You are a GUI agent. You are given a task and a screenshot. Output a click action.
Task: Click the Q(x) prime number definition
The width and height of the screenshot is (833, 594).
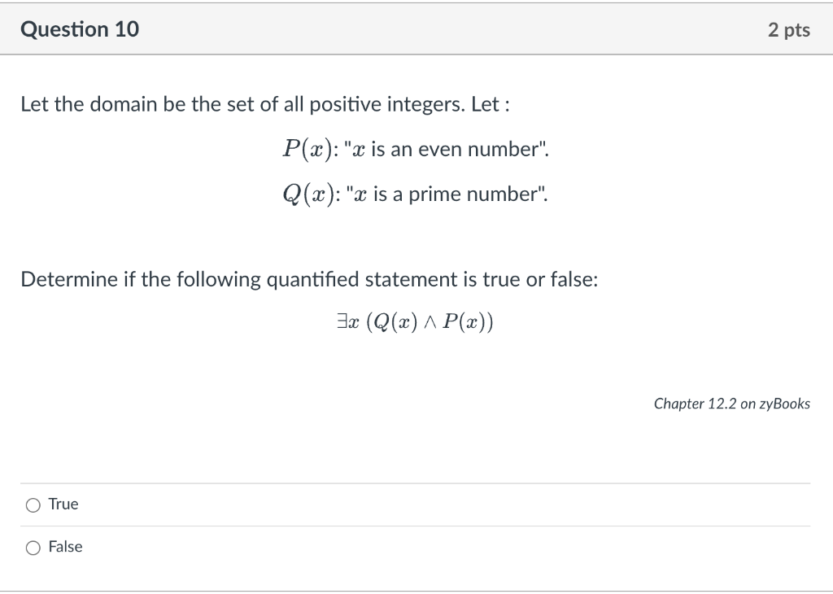415,194
